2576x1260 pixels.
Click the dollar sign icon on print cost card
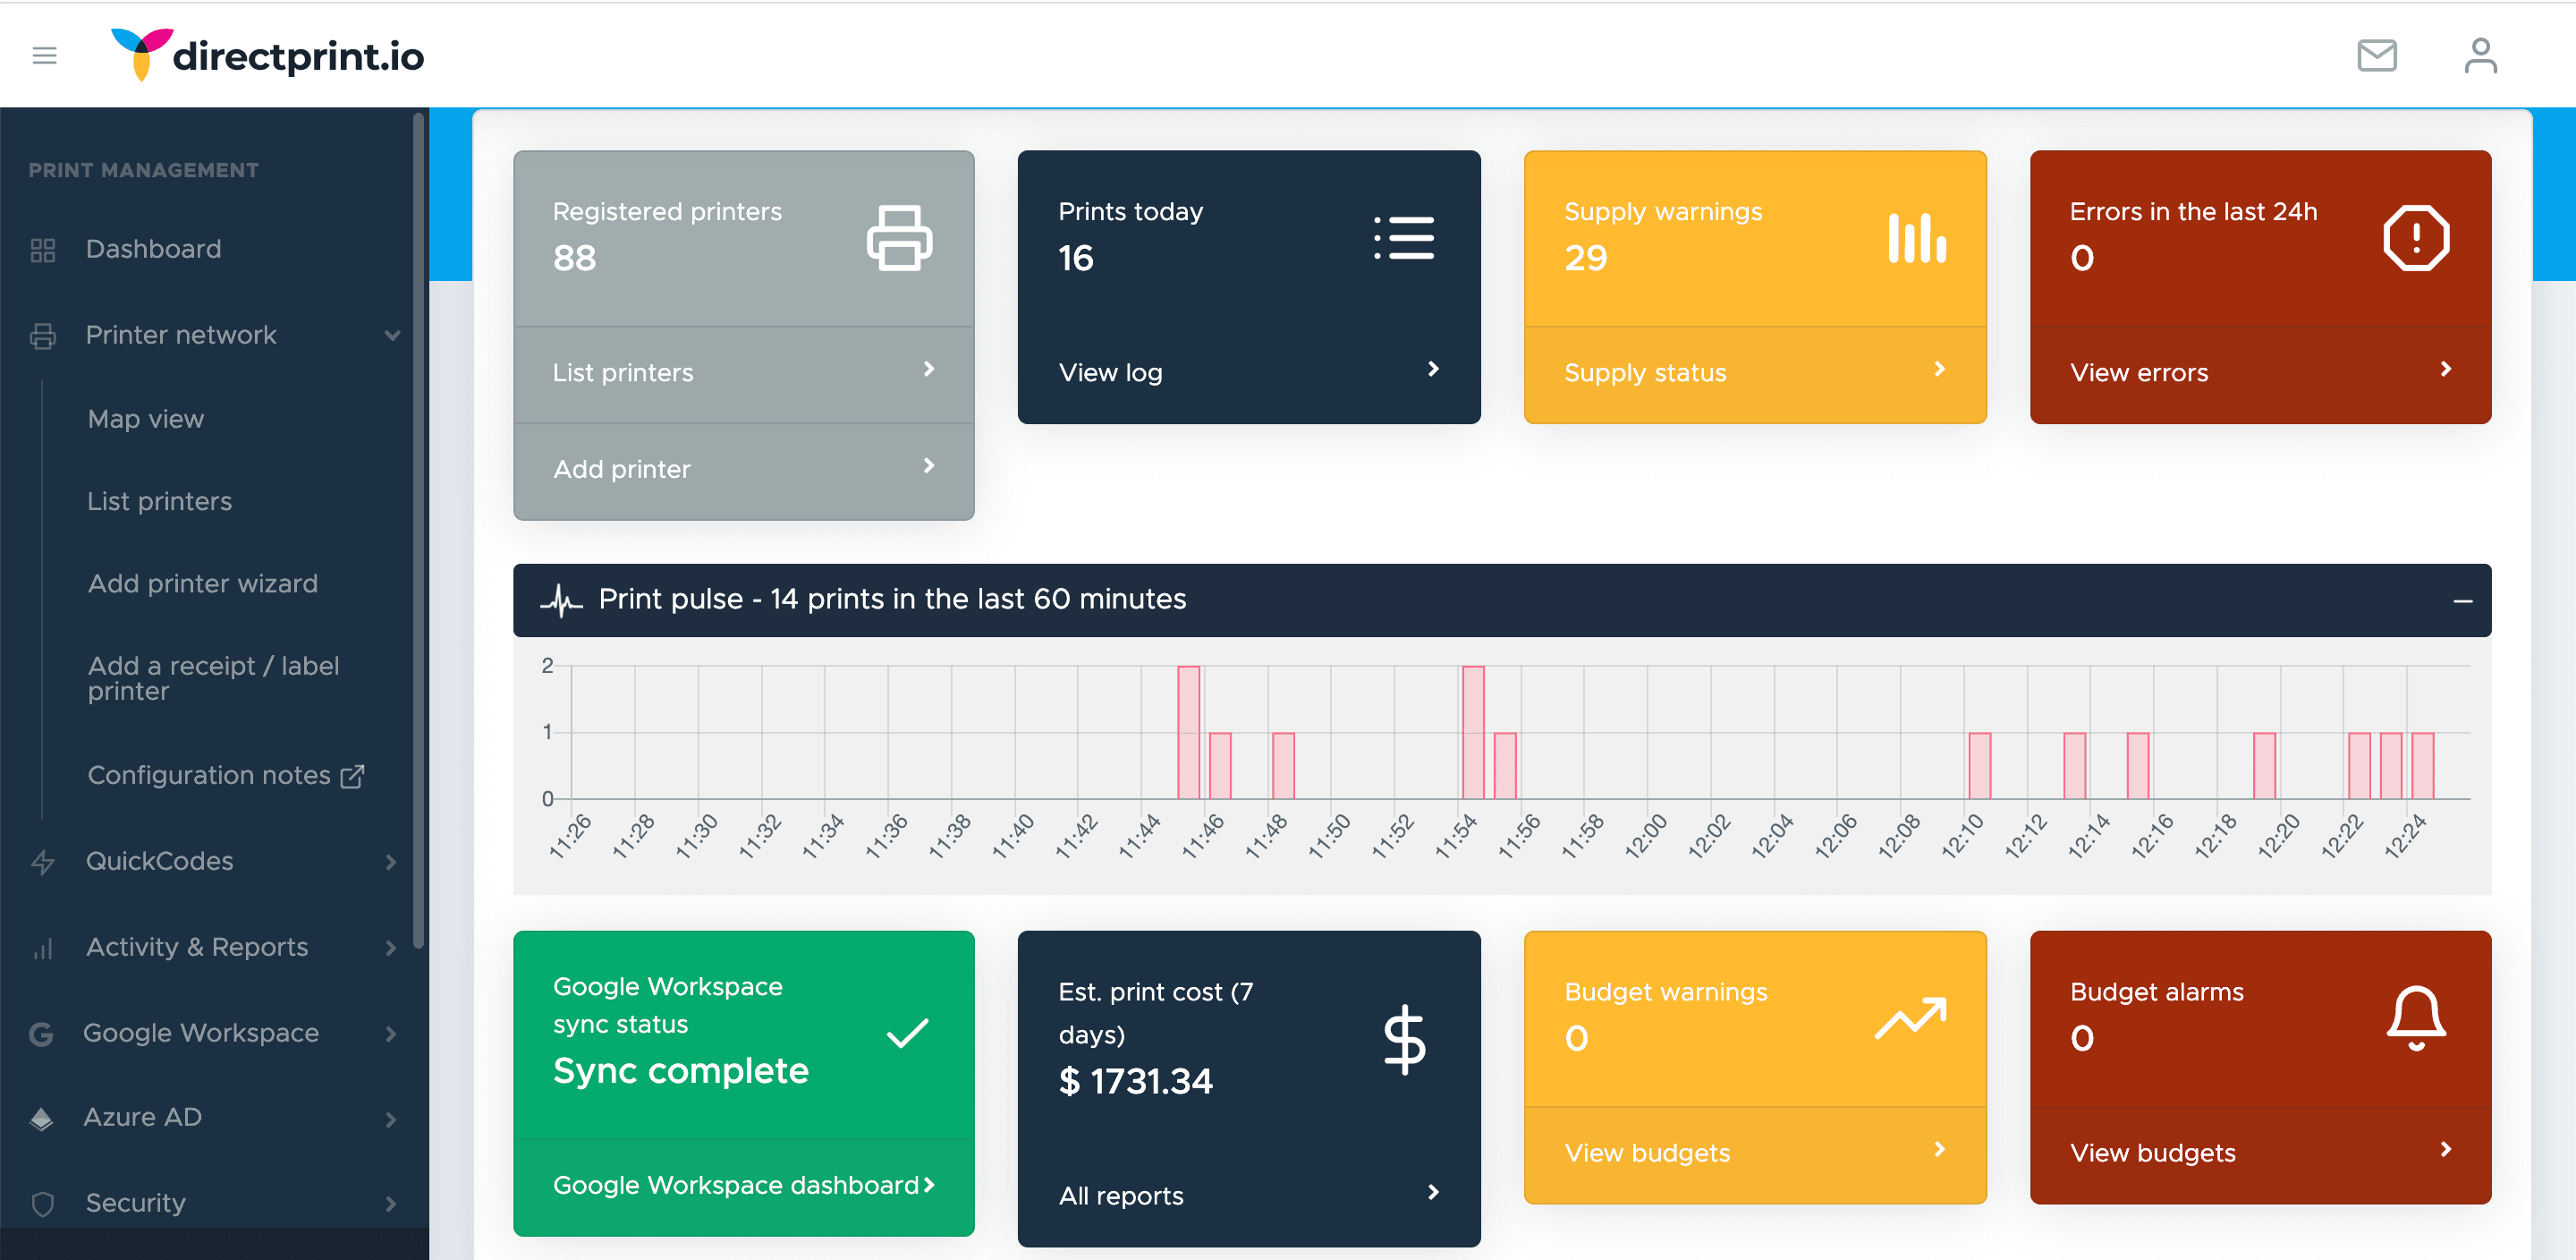click(x=1404, y=1039)
